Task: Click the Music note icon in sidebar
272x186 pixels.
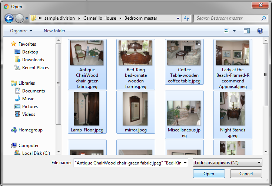Action: click(x=17, y=98)
